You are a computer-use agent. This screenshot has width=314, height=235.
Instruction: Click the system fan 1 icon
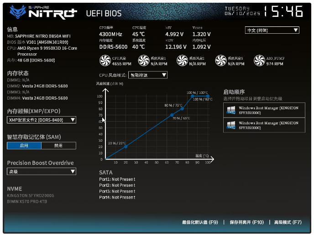click(x=143, y=61)
